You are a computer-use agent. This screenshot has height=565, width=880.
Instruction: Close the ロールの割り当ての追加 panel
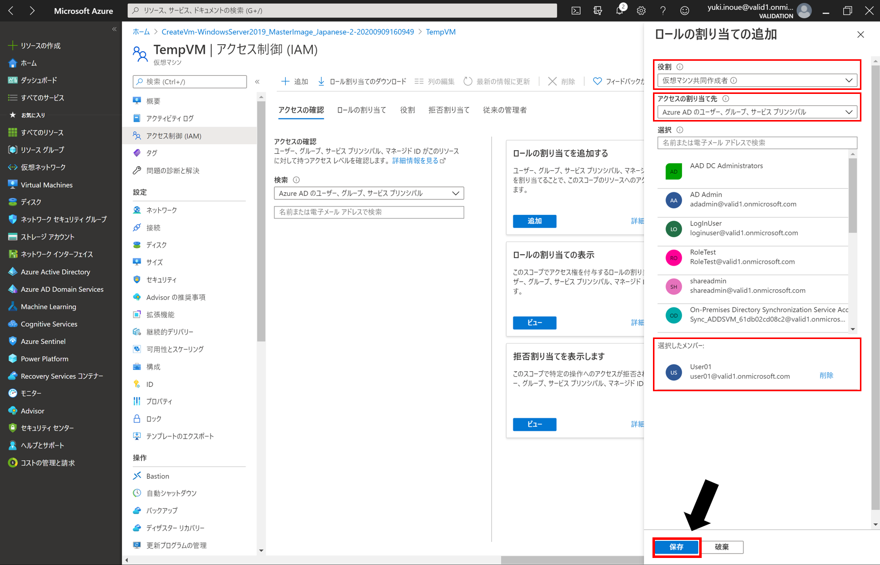coord(860,34)
